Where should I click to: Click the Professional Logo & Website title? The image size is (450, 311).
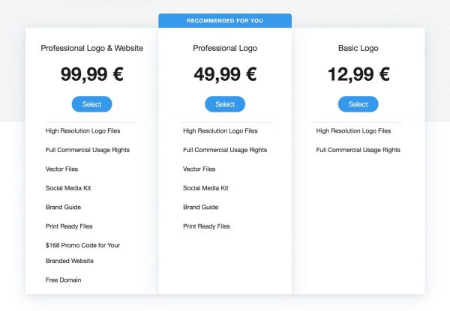pos(91,48)
